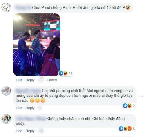The height and width of the screenshot is (137, 146).
Task: View the 11 reactions on first comment
Action: click(70, 74)
